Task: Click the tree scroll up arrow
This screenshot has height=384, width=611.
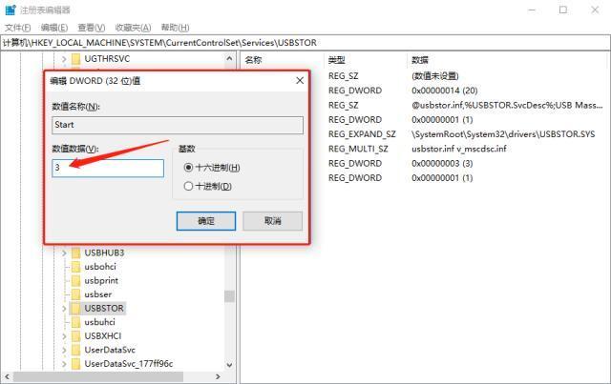Action: point(229,59)
